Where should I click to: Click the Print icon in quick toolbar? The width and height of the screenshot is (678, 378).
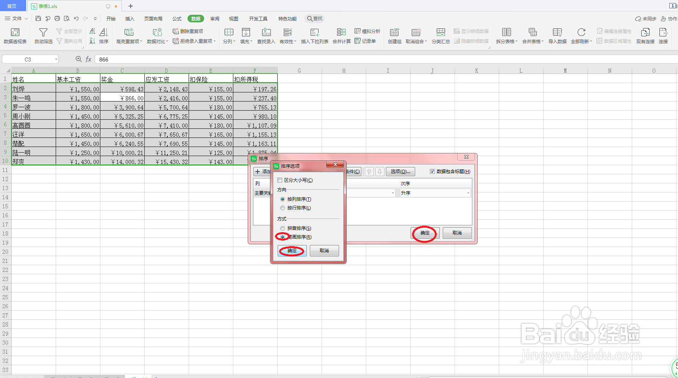(57, 19)
